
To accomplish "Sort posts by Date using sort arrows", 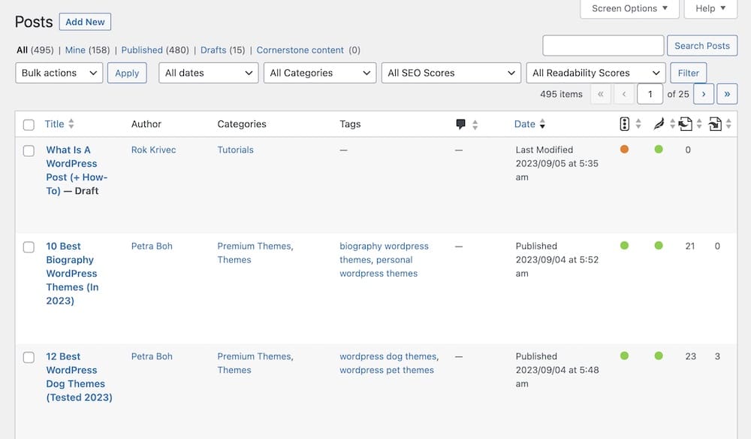I will 542,123.
